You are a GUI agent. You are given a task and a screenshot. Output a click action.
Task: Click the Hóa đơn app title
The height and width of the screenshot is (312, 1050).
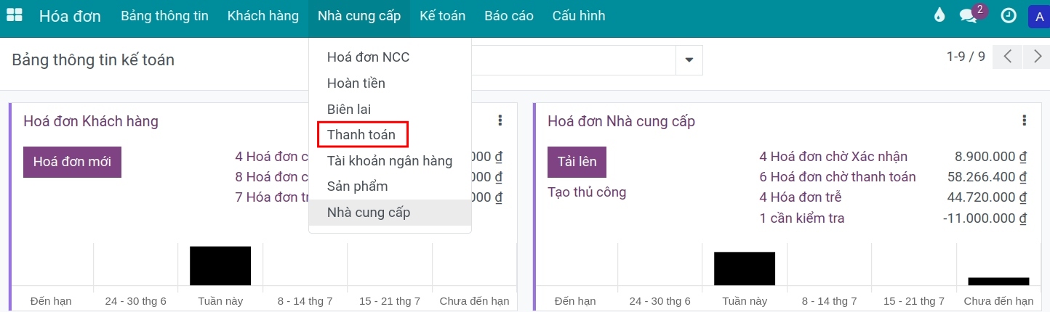tap(70, 16)
